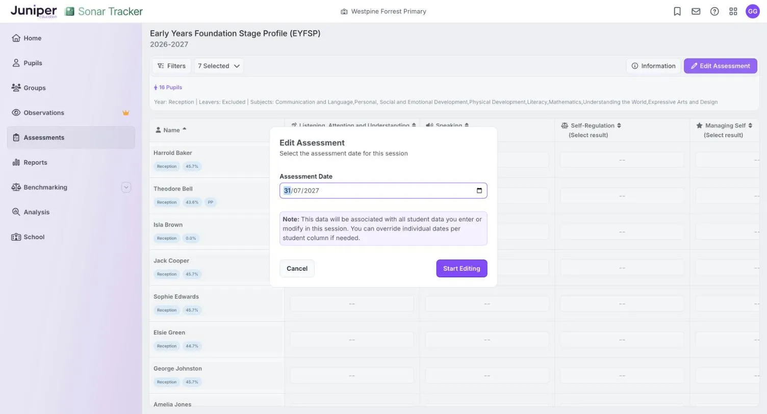Open the 7 Selected dropdown

pos(219,66)
